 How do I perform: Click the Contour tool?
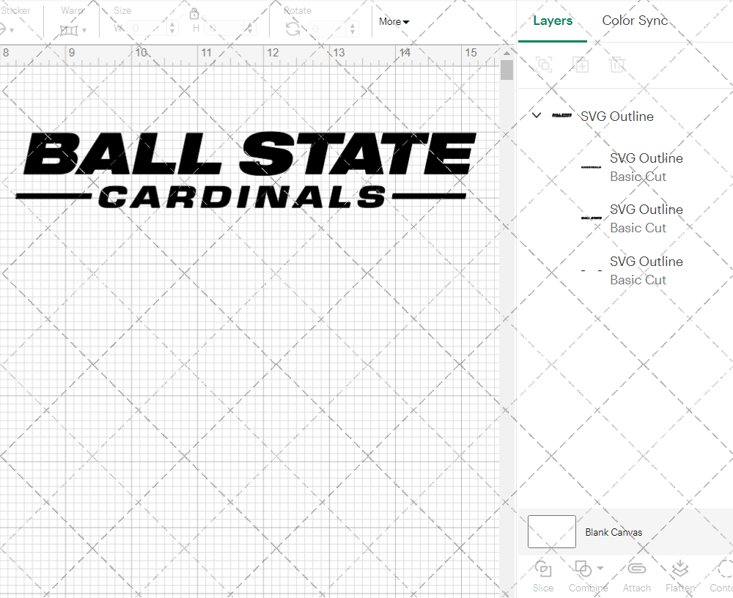pyautogui.click(x=721, y=575)
